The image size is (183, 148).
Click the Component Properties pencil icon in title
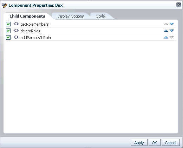[x=4, y=5]
